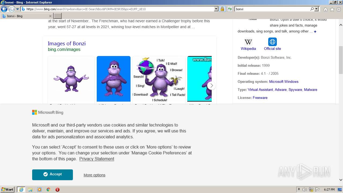The image size is (343, 193).
Task: Open the Adware type link
Action: 281,90
